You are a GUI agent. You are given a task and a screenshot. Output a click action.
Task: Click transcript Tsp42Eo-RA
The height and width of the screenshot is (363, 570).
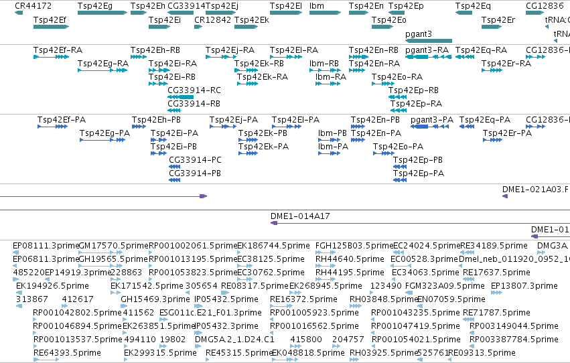click(382, 84)
